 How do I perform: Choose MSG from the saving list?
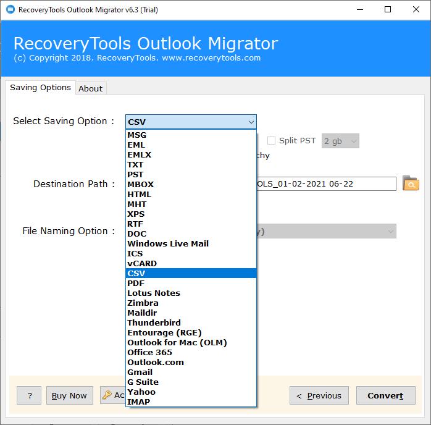click(x=191, y=135)
